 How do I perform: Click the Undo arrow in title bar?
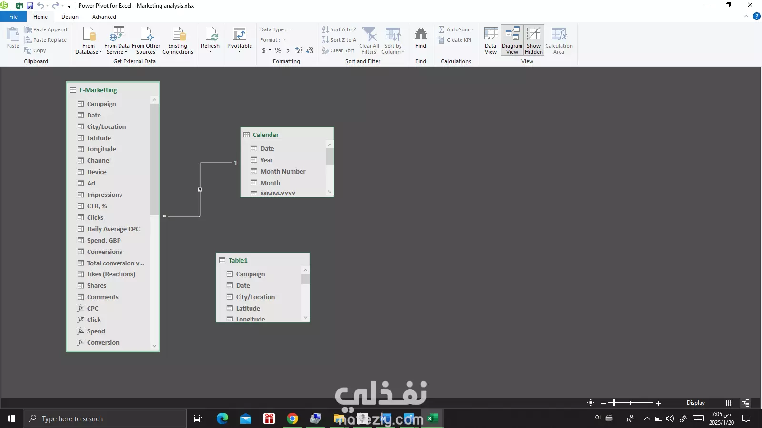coord(40,6)
